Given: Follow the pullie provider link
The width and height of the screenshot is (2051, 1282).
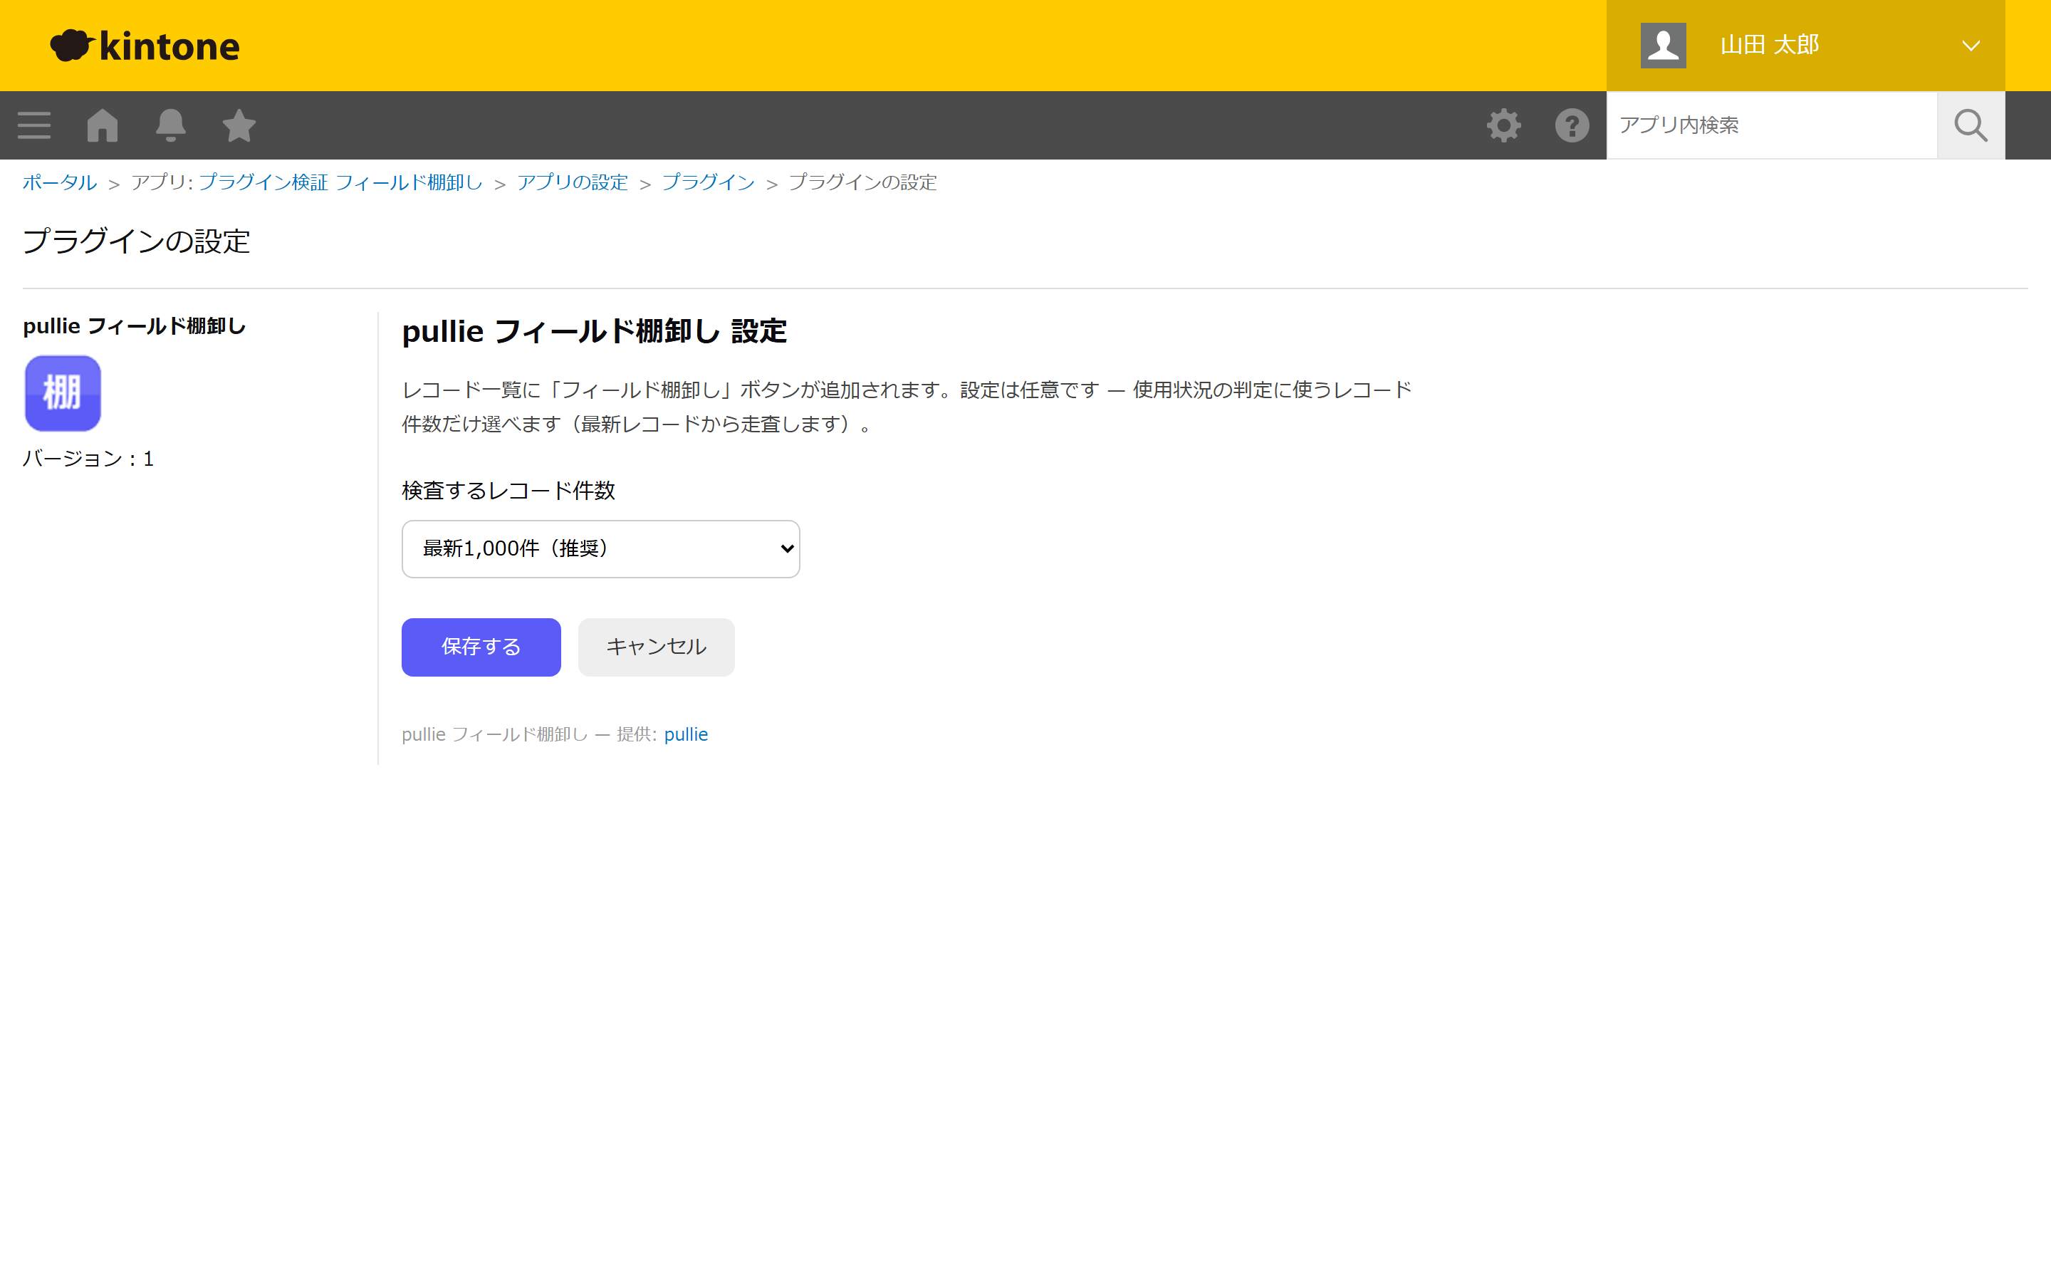Looking at the screenshot, I should tap(686, 734).
